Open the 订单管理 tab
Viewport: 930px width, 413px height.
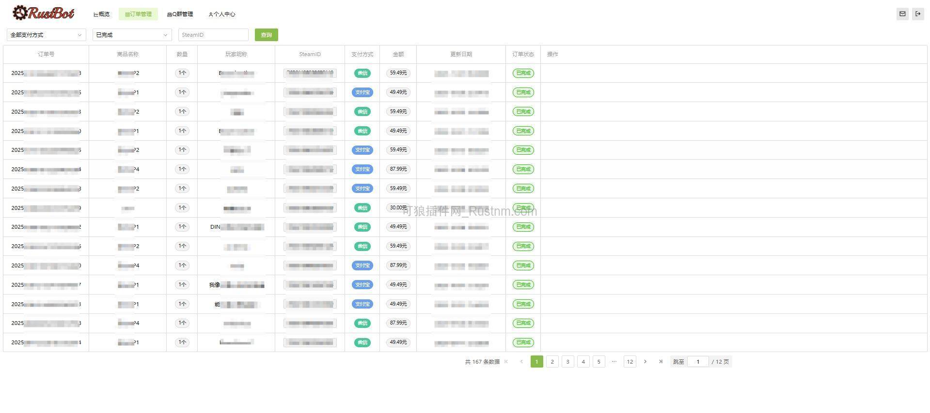point(138,14)
